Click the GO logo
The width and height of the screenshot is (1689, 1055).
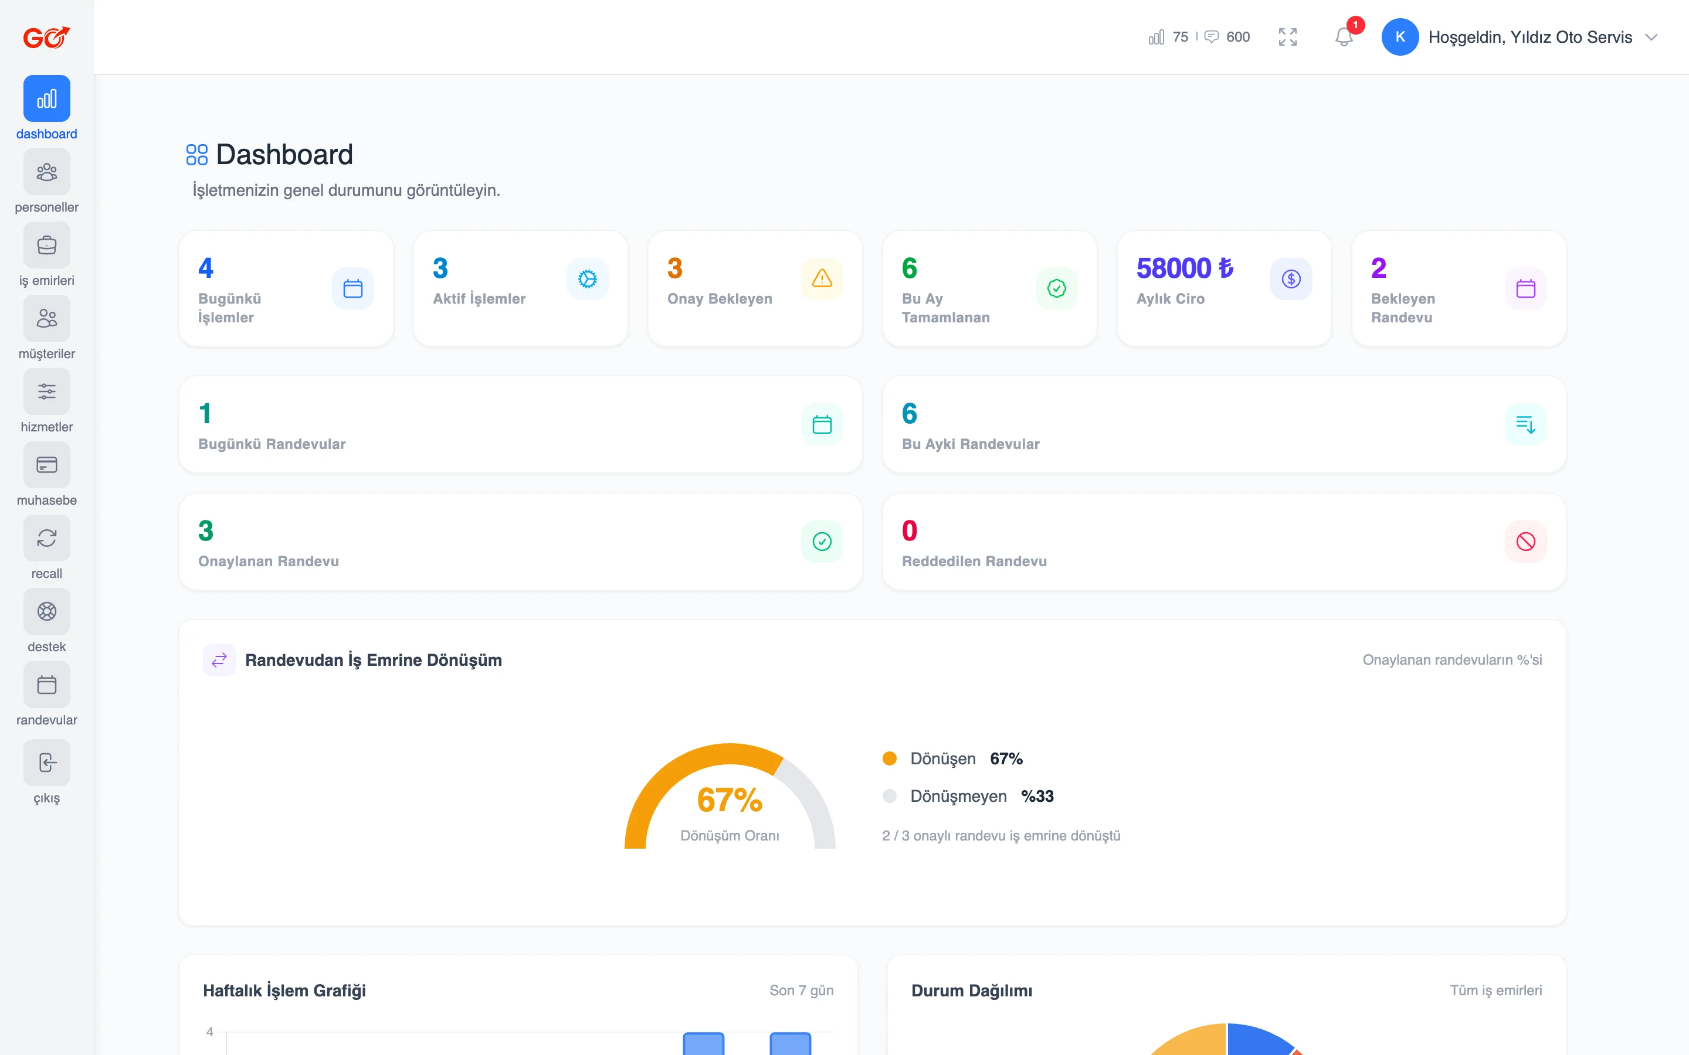click(x=47, y=37)
